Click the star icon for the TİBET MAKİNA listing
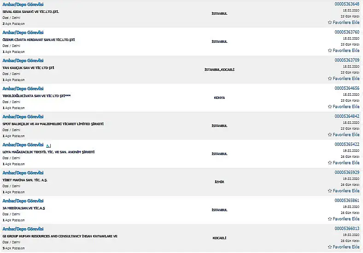The height and width of the screenshot is (253, 363). coord(330,191)
